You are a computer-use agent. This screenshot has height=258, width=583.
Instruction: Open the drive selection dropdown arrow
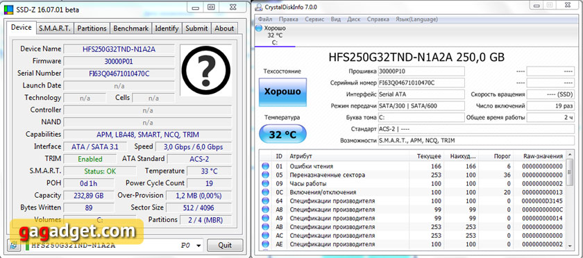tap(198, 246)
